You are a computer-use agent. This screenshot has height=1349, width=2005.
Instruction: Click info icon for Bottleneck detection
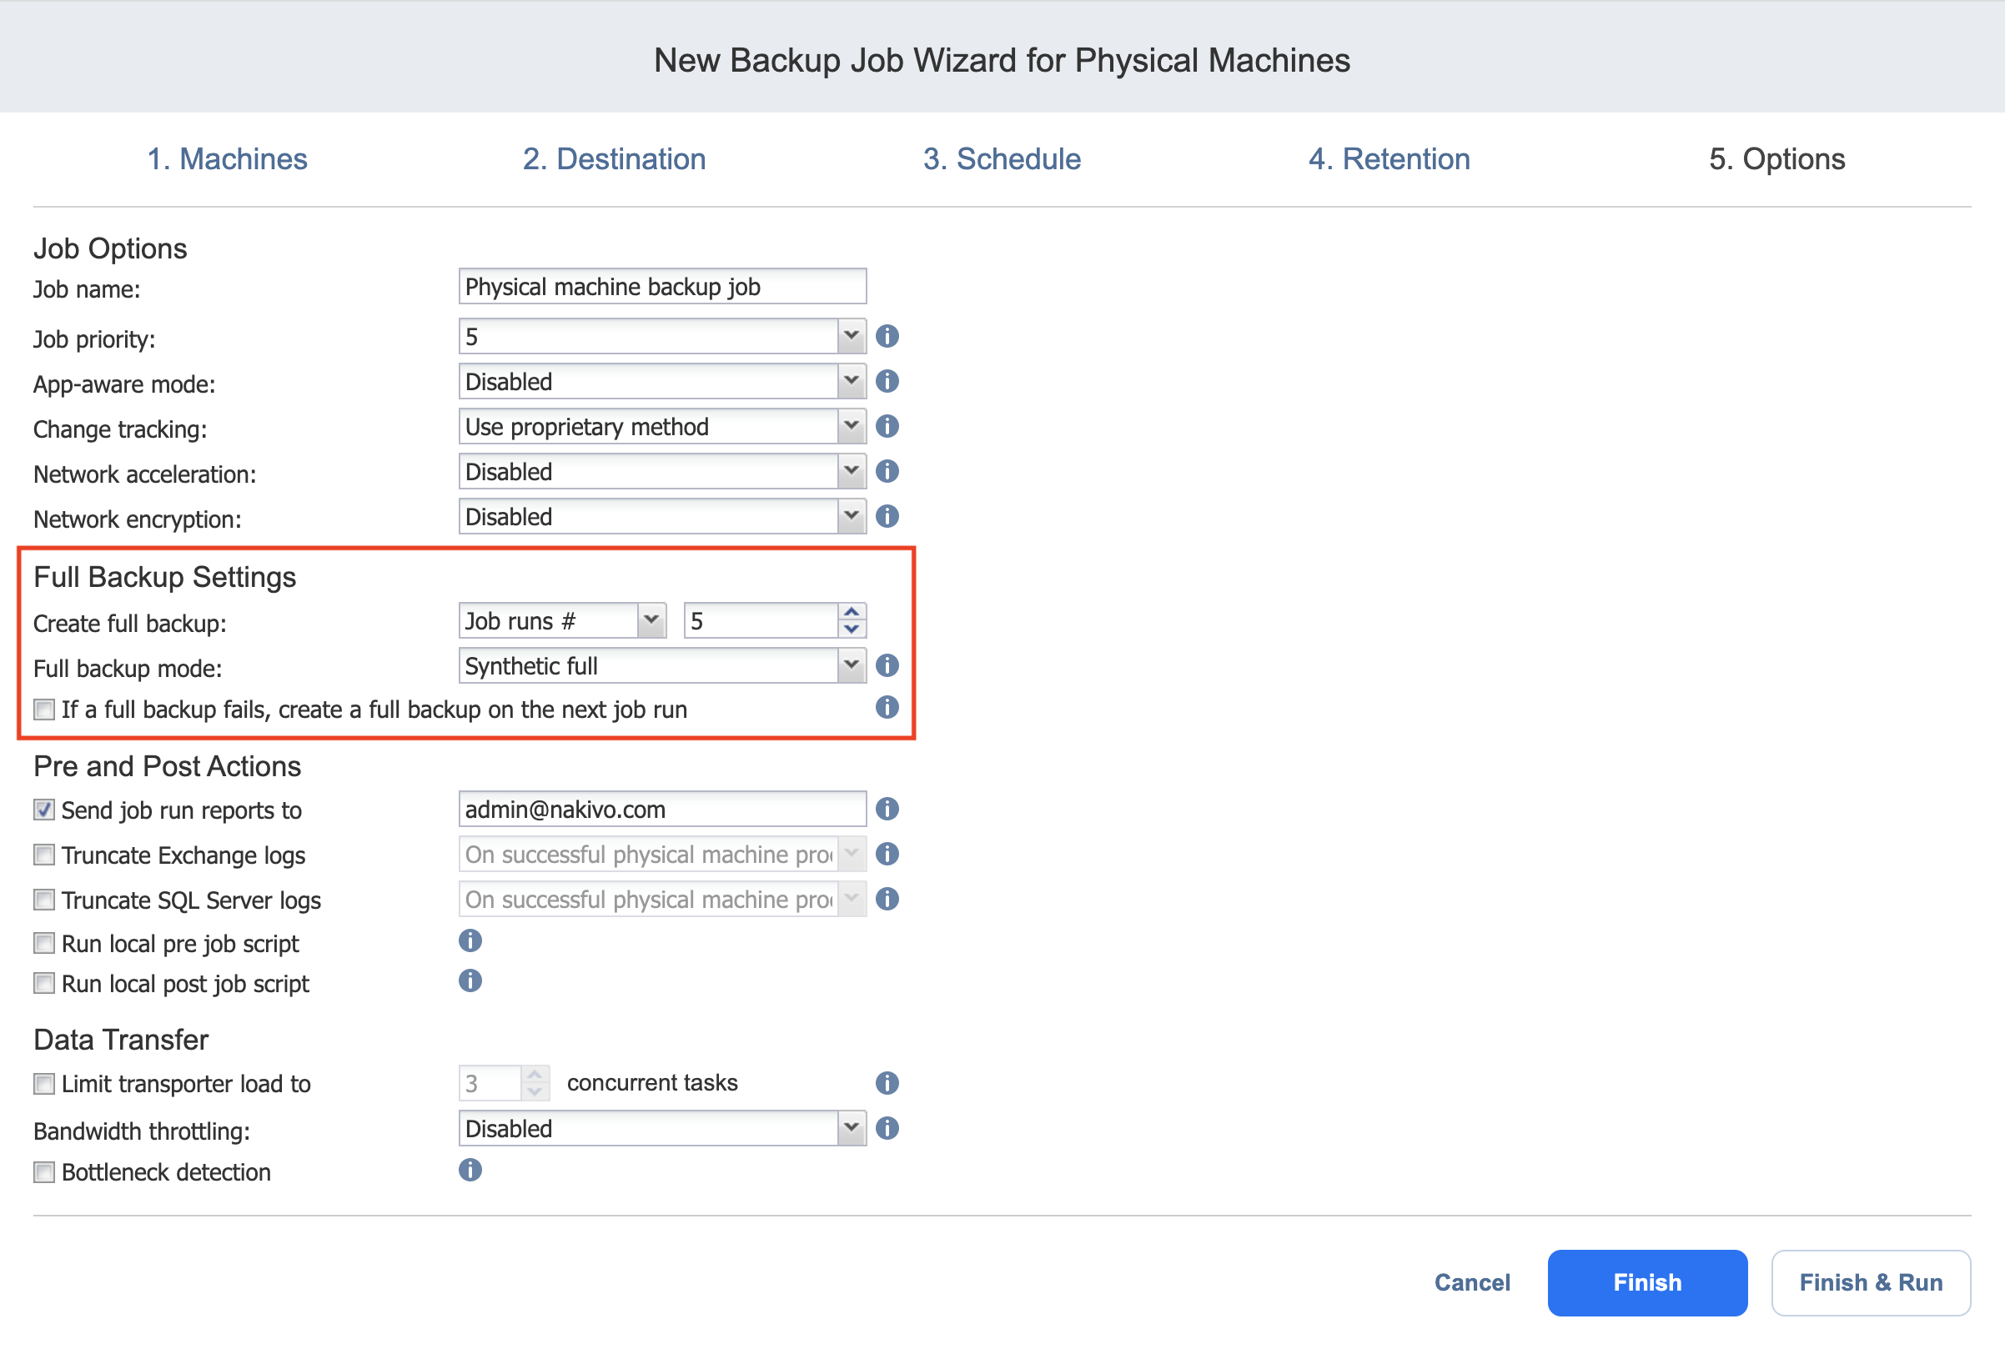tap(470, 1170)
